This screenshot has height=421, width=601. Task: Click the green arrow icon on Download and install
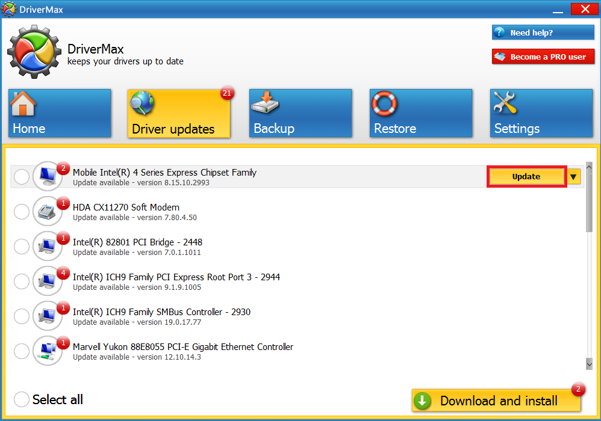point(422,401)
